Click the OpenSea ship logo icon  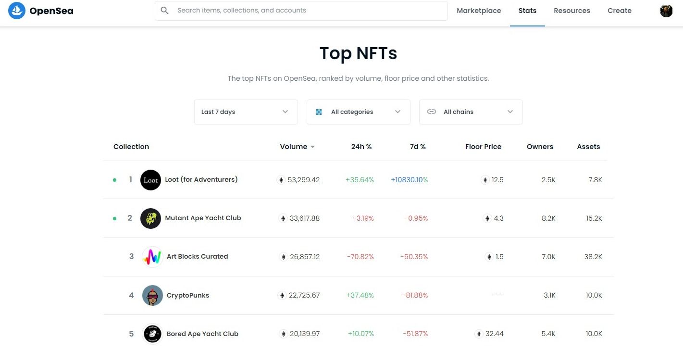(17, 11)
